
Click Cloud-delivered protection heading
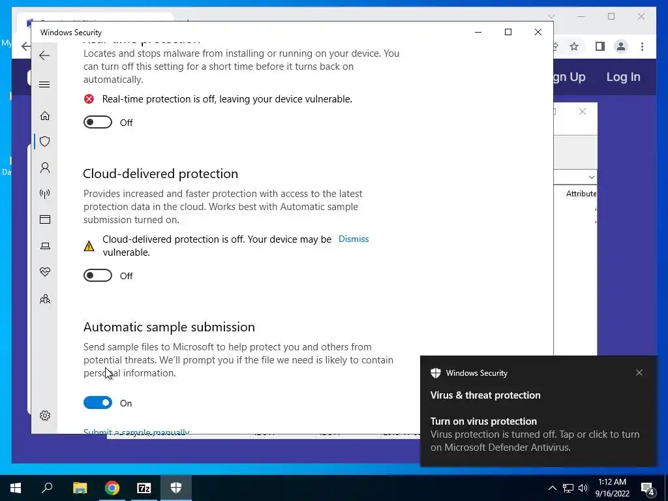click(x=160, y=174)
